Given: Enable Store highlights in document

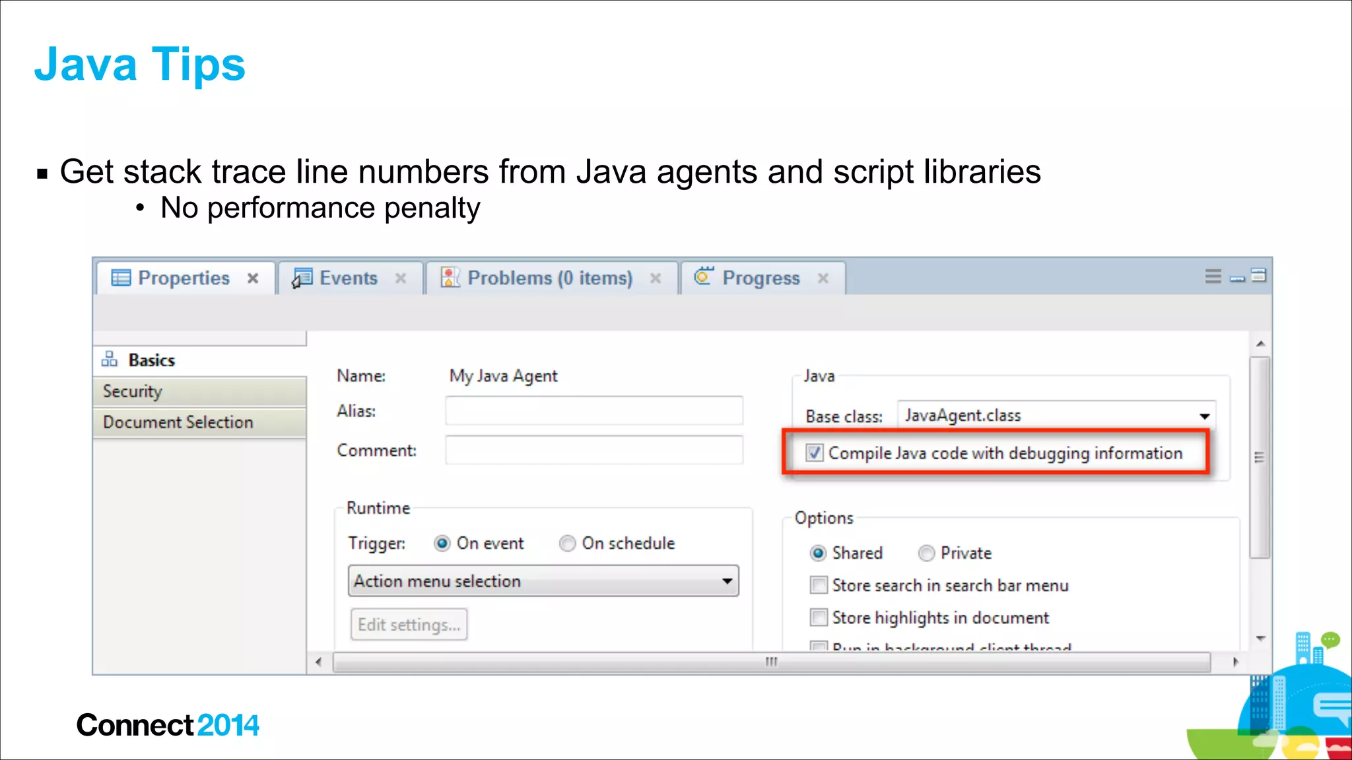Looking at the screenshot, I should [819, 617].
